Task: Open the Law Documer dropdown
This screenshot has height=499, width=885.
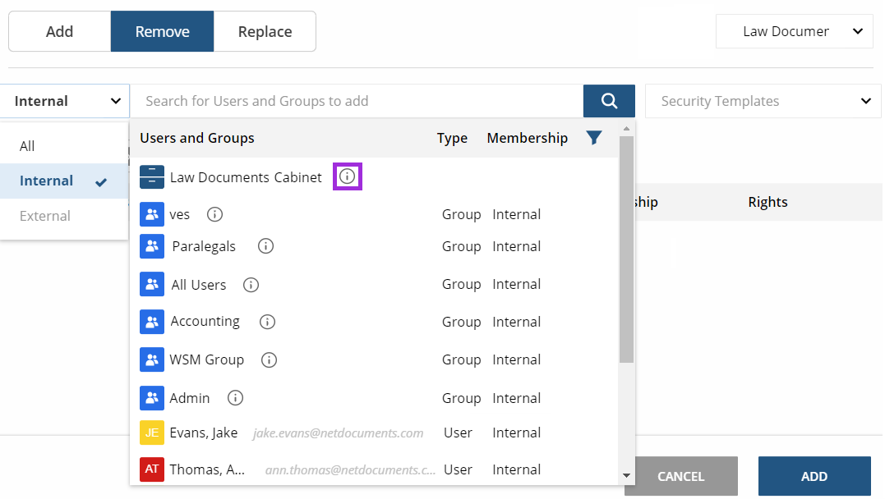Action: click(793, 31)
